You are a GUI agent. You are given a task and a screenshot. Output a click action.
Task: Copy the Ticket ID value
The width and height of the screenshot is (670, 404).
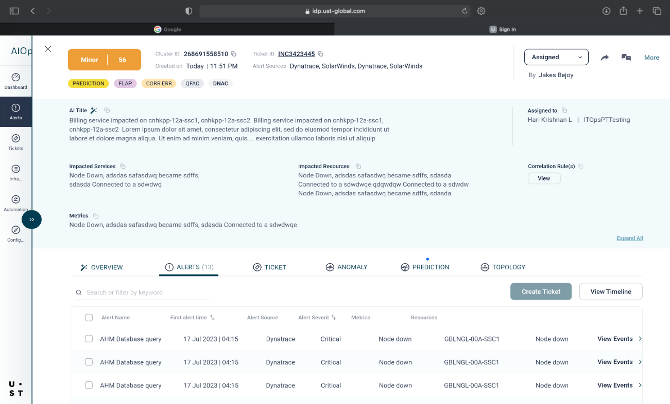321,54
